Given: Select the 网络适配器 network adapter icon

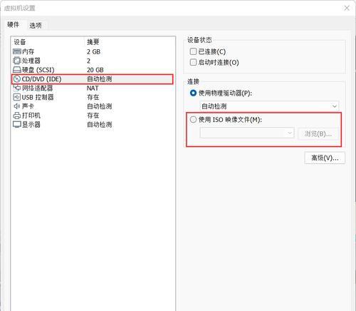Looking at the screenshot, I should pos(17,88).
